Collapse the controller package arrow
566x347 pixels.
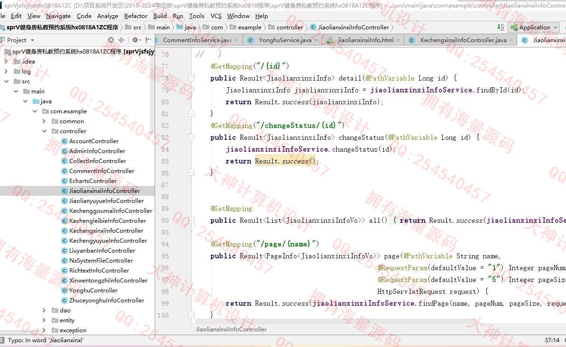(x=44, y=131)
